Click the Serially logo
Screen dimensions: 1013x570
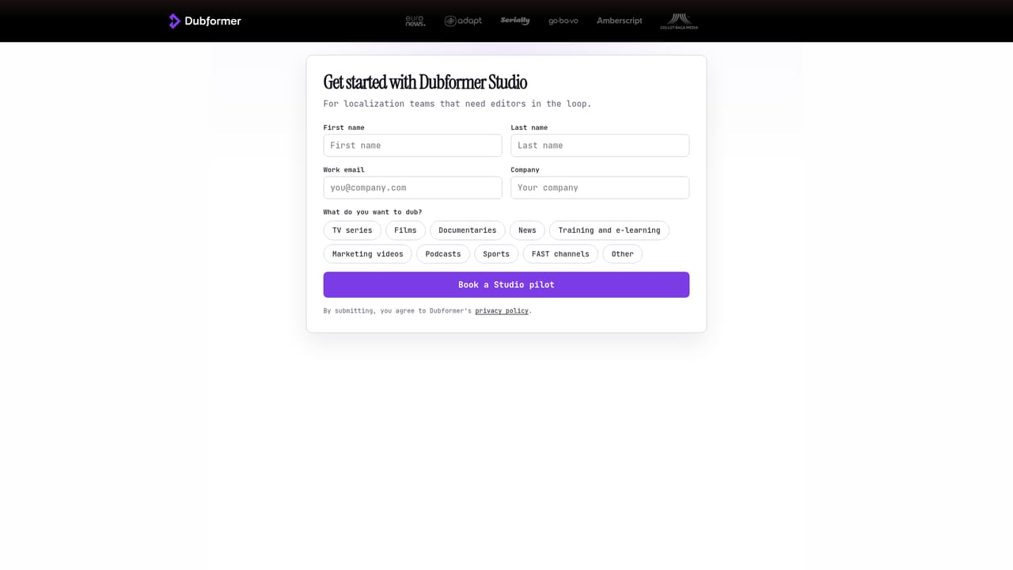(515, 21)
